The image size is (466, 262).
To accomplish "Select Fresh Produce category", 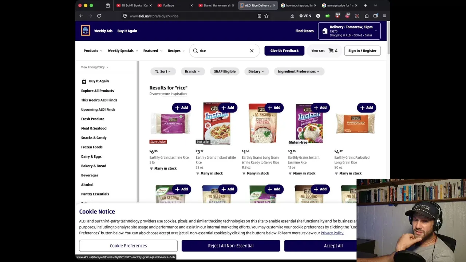I will (92, 119).
